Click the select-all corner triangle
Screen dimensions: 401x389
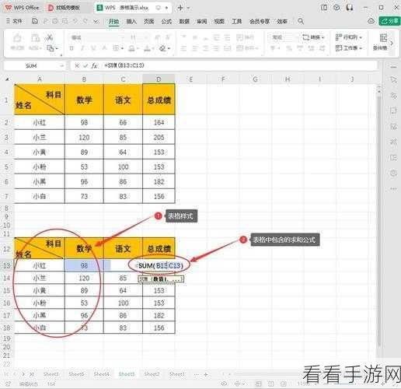[7, 79]
